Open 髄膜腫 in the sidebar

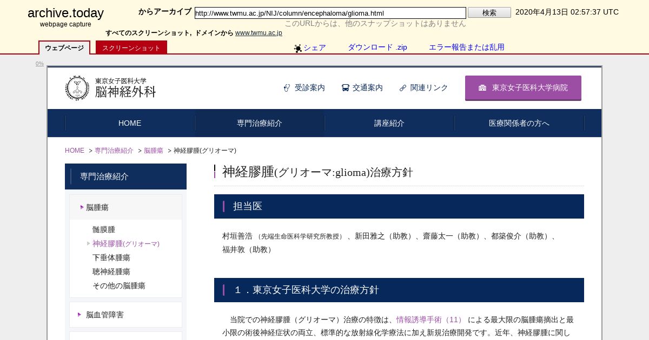point(104,229)
